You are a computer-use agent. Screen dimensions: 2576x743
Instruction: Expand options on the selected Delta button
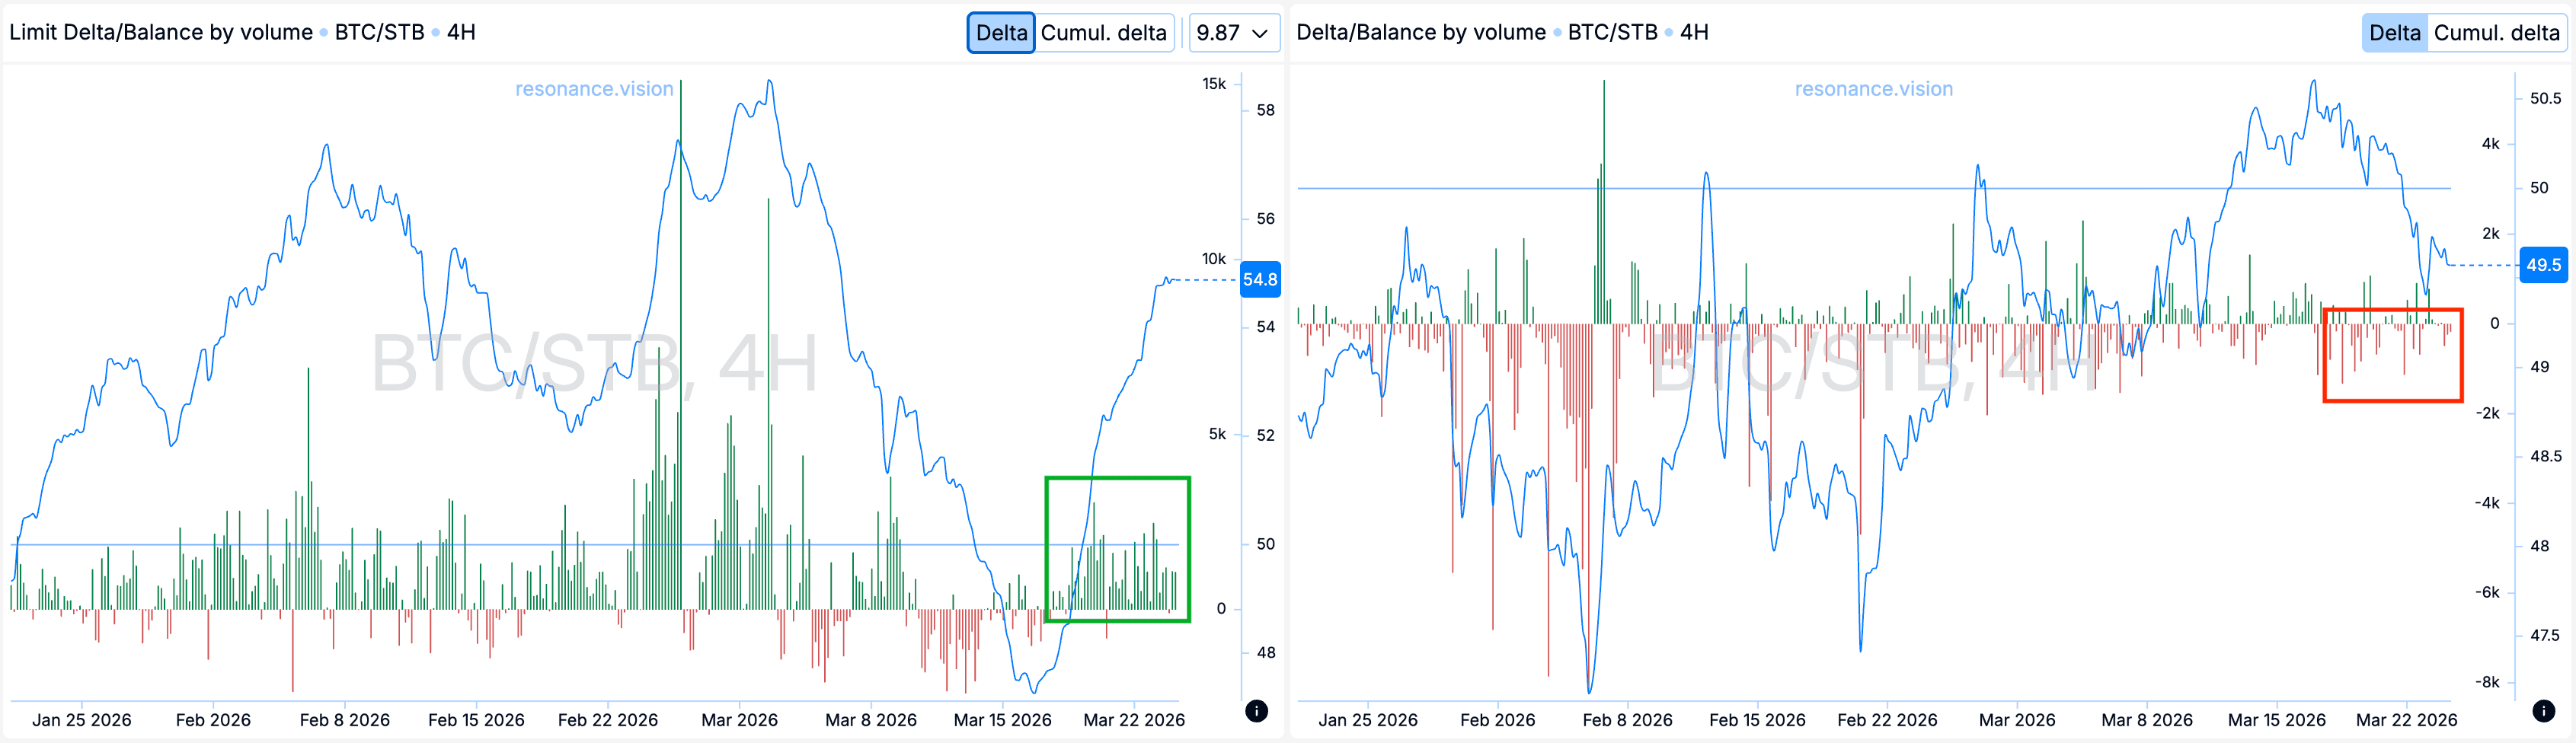pyautogui.click(x=1001, y=32)
